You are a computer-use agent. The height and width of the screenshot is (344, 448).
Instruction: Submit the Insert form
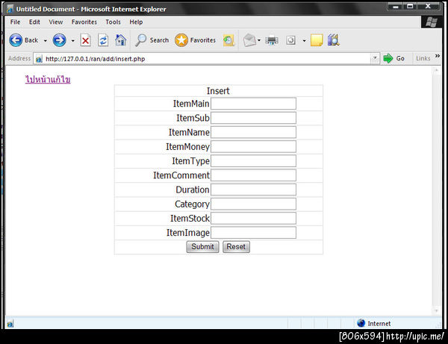pos(202,247)
